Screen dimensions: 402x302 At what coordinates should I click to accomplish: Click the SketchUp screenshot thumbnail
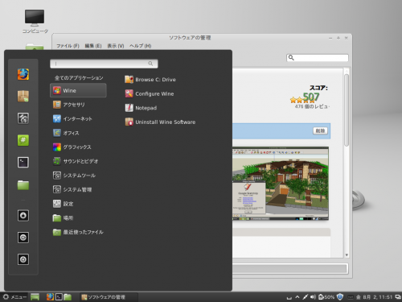281,184
